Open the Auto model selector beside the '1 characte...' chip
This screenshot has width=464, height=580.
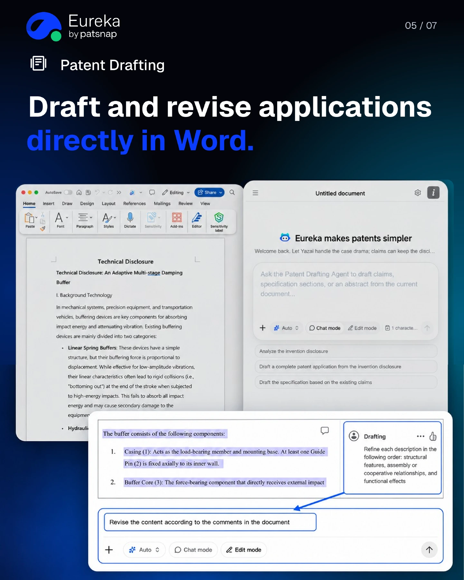pyautogui.click(x=286, y=328)
